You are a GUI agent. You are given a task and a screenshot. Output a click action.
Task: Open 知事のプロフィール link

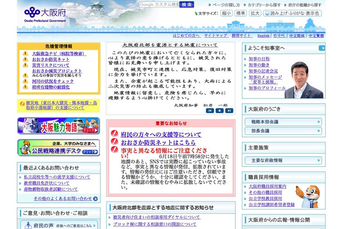click(x=267, y=88)
